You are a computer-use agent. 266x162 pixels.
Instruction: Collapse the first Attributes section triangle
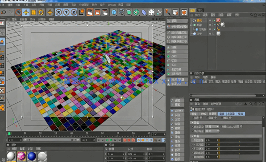(x=193, y=122)
